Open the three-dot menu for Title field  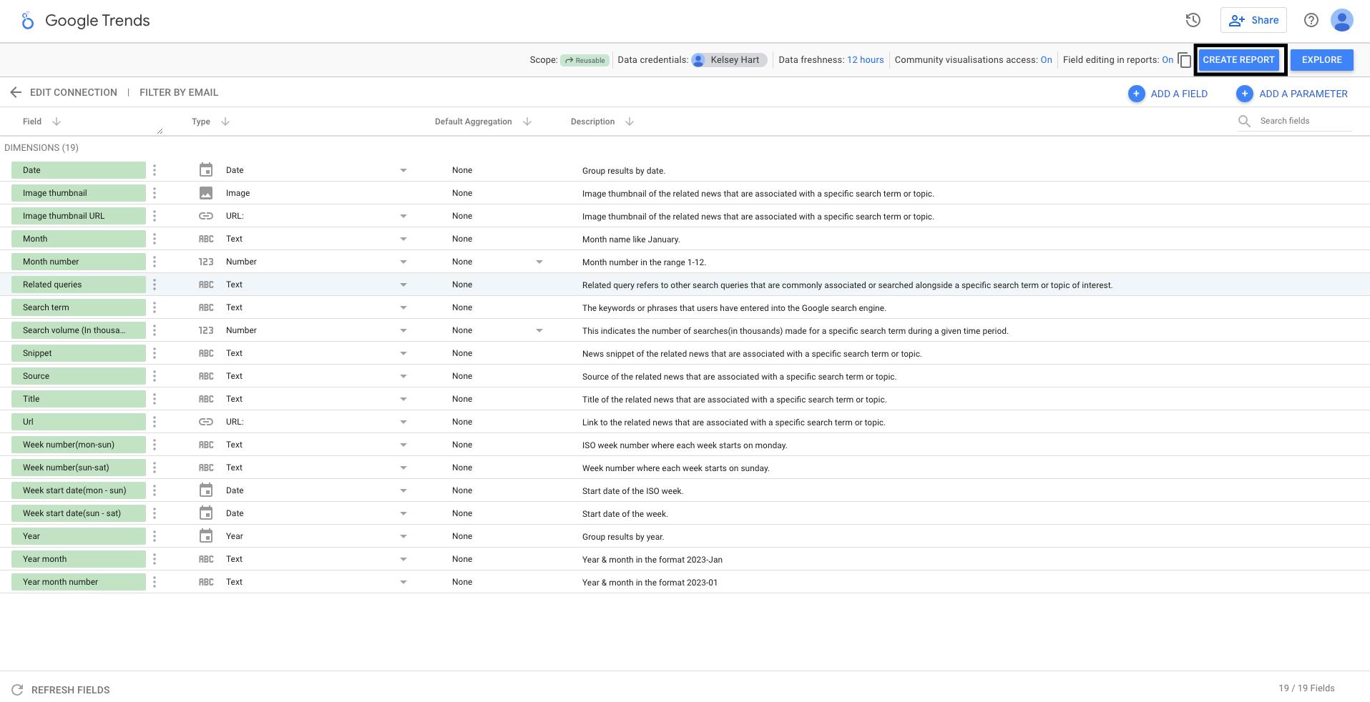155,399
